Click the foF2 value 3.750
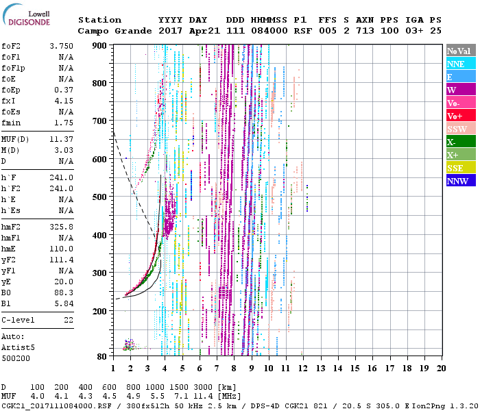 coord(61,46)
